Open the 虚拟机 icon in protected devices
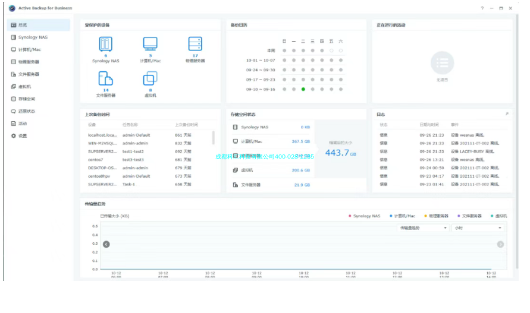The height and width of the screenshot is (313, 530). click(150, 78)
